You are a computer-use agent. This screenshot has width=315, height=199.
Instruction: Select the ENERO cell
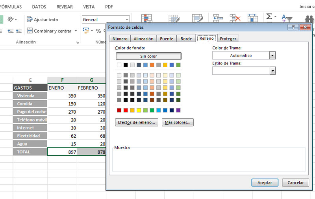(62, 88)
